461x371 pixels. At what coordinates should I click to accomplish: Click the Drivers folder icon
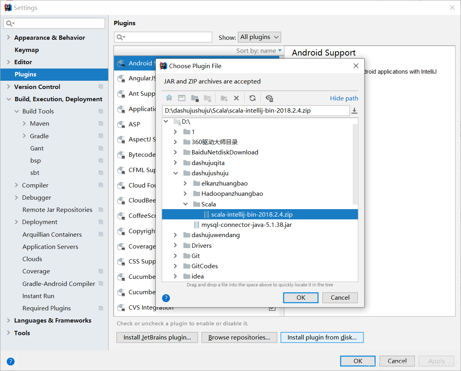click(187, 246)
